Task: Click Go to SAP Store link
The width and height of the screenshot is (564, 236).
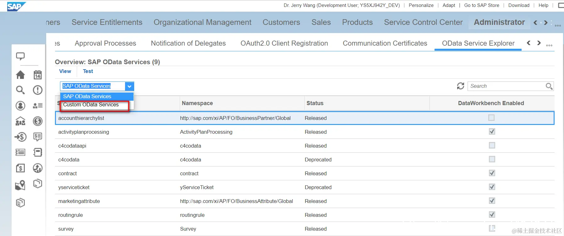Action: click(482, 5)
